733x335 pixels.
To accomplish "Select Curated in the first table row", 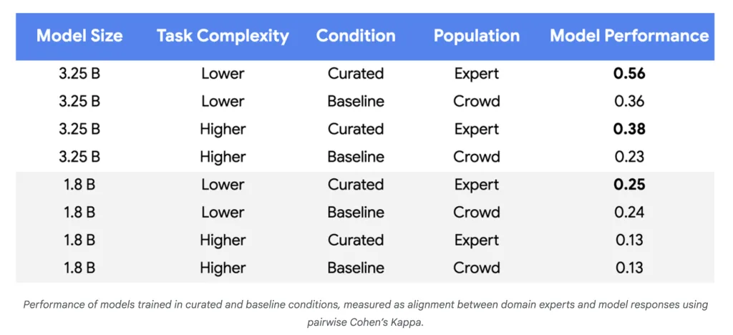I will pos(356,74).
